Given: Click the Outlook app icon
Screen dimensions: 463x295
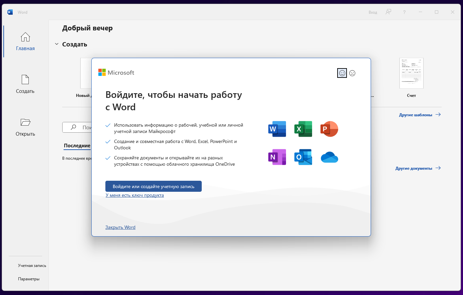Looking at the screenshot, I should (x=303, y=157).
